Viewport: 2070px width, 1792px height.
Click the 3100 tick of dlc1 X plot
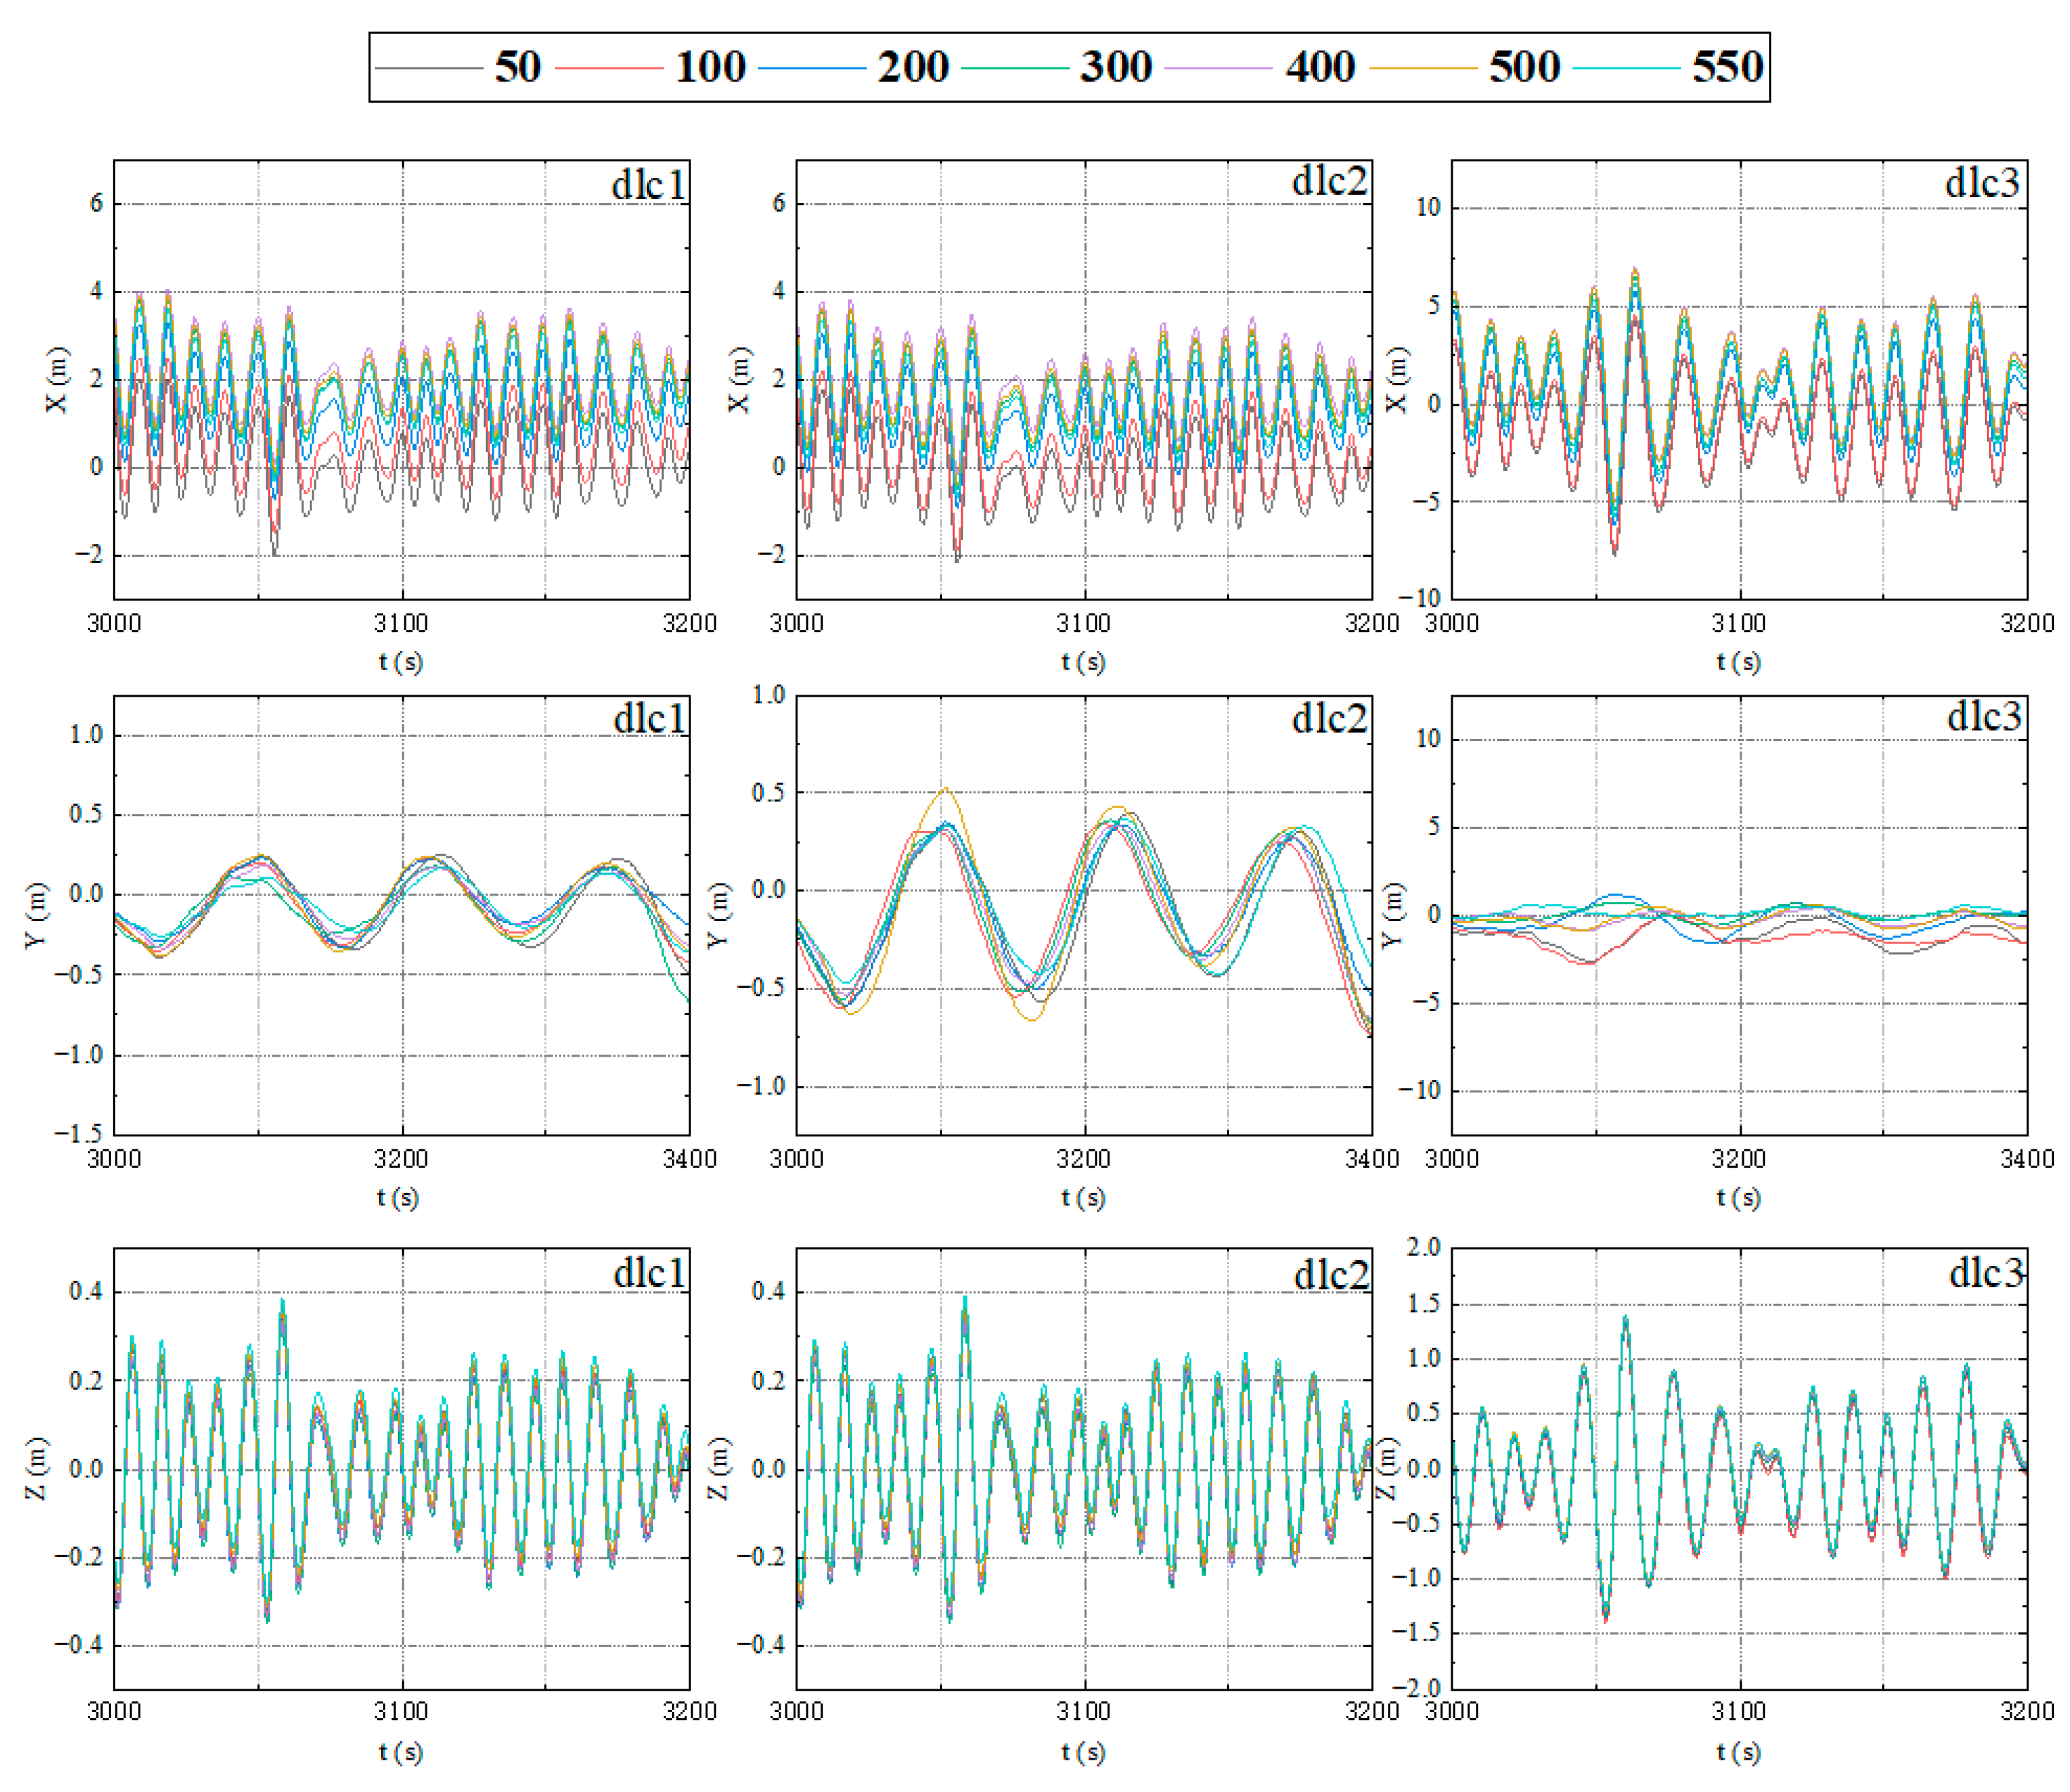coord(401,624)
